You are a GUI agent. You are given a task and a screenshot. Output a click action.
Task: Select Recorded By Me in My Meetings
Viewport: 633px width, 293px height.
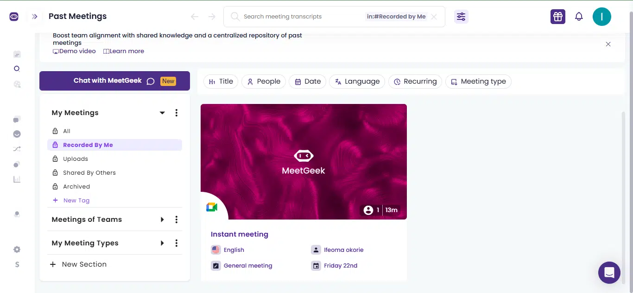[114, 145]
